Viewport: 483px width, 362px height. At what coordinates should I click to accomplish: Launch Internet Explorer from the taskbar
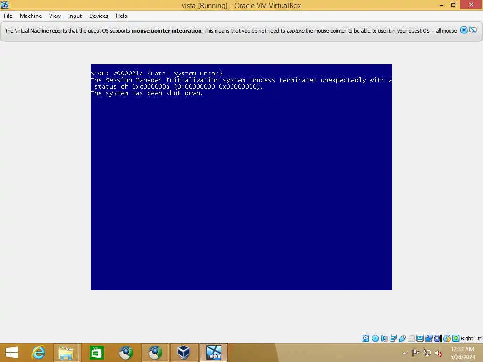(38, 353)
